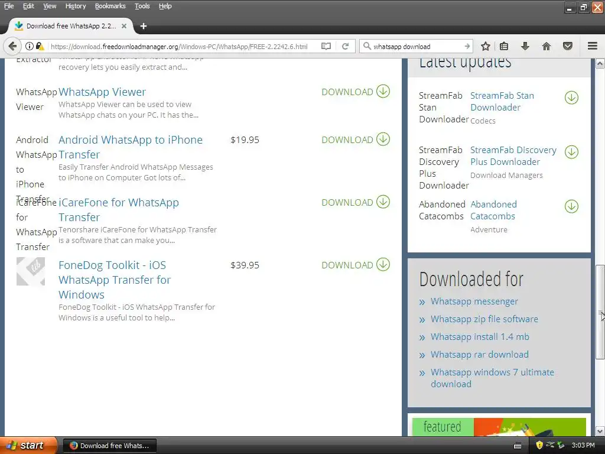Click download circle for StreamFab Stan Downloader
The image size is (605, 454).
tap(571, 98)
